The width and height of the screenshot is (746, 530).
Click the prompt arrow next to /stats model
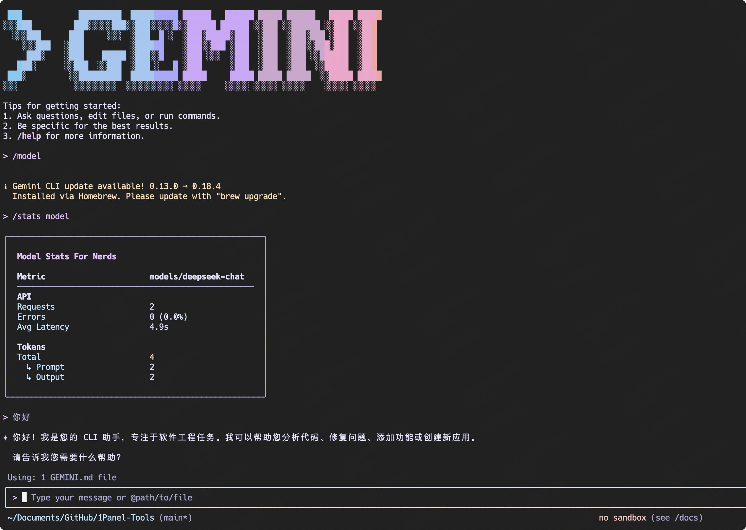click(5, 216)
